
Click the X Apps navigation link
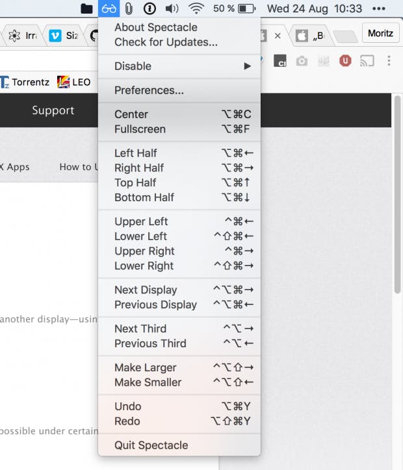15,167
